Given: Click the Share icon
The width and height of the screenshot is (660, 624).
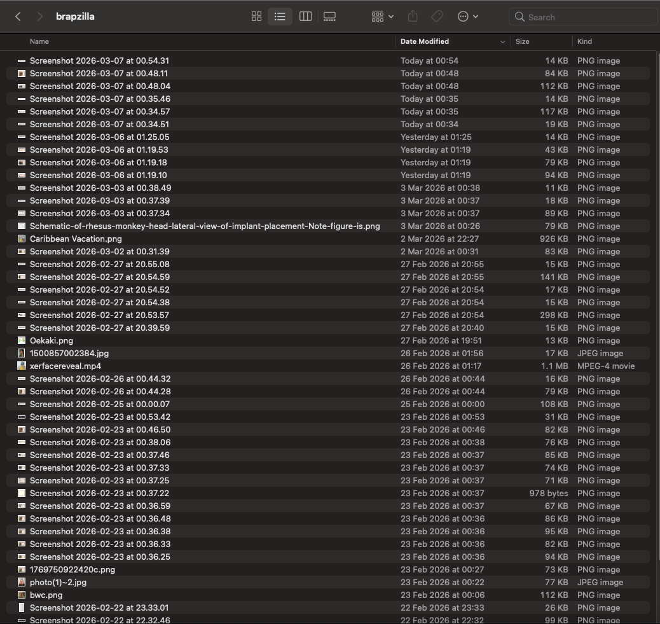Looking at the screenshot, I should pos(413,17).
